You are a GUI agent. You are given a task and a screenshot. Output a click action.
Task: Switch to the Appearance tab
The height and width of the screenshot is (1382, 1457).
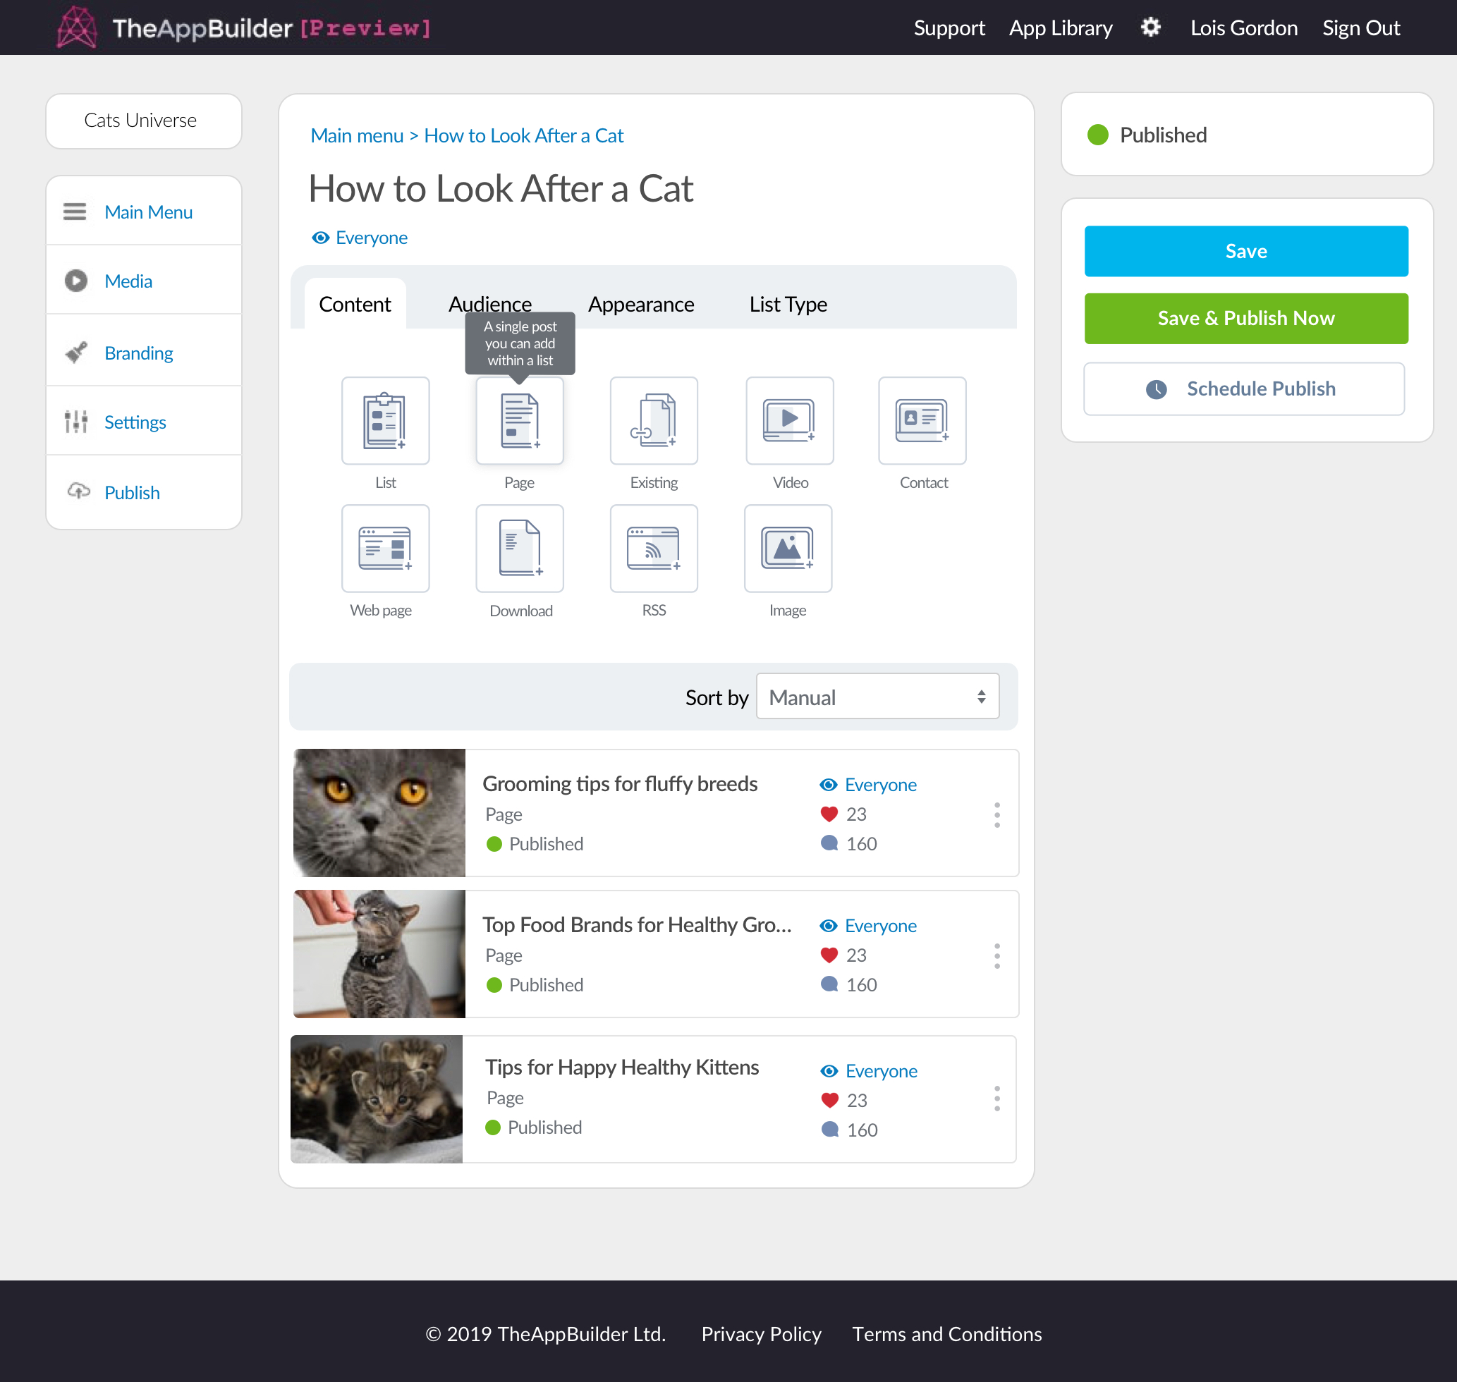click(640, 305)
